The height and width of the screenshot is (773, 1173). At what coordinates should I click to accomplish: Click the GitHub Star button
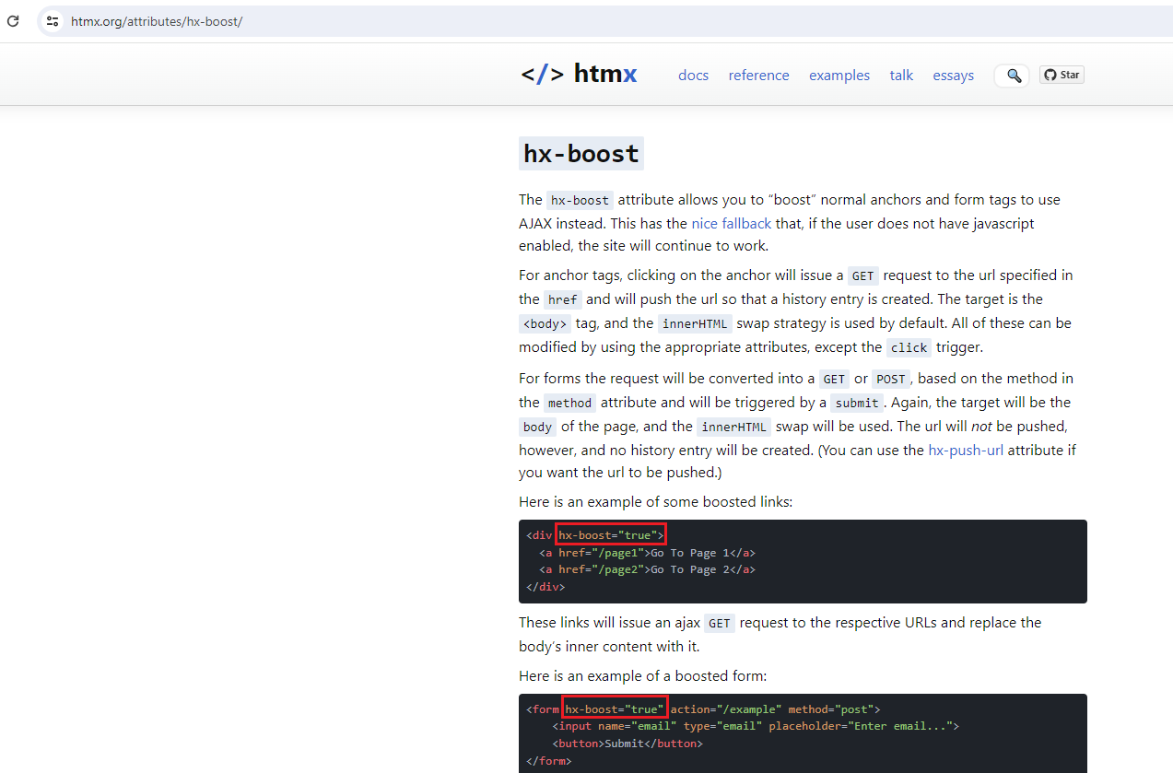coord(1062,75)
